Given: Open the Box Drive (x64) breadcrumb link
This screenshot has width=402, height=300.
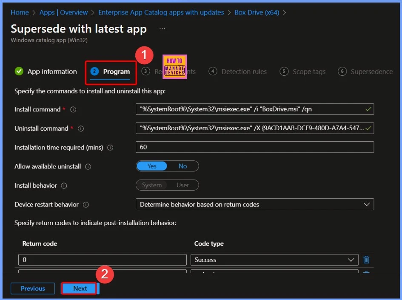Looking at the screenshot, I should 257,12.
